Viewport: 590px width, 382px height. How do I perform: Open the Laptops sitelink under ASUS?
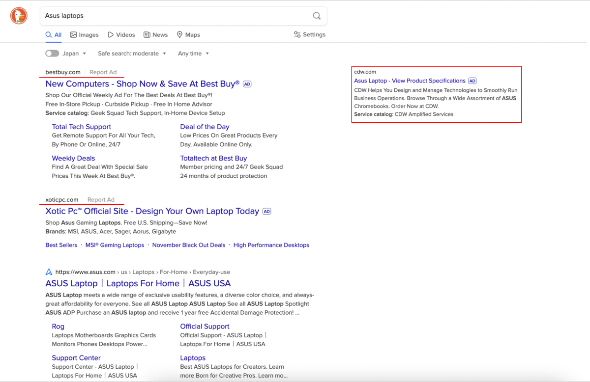click(193, 358)
